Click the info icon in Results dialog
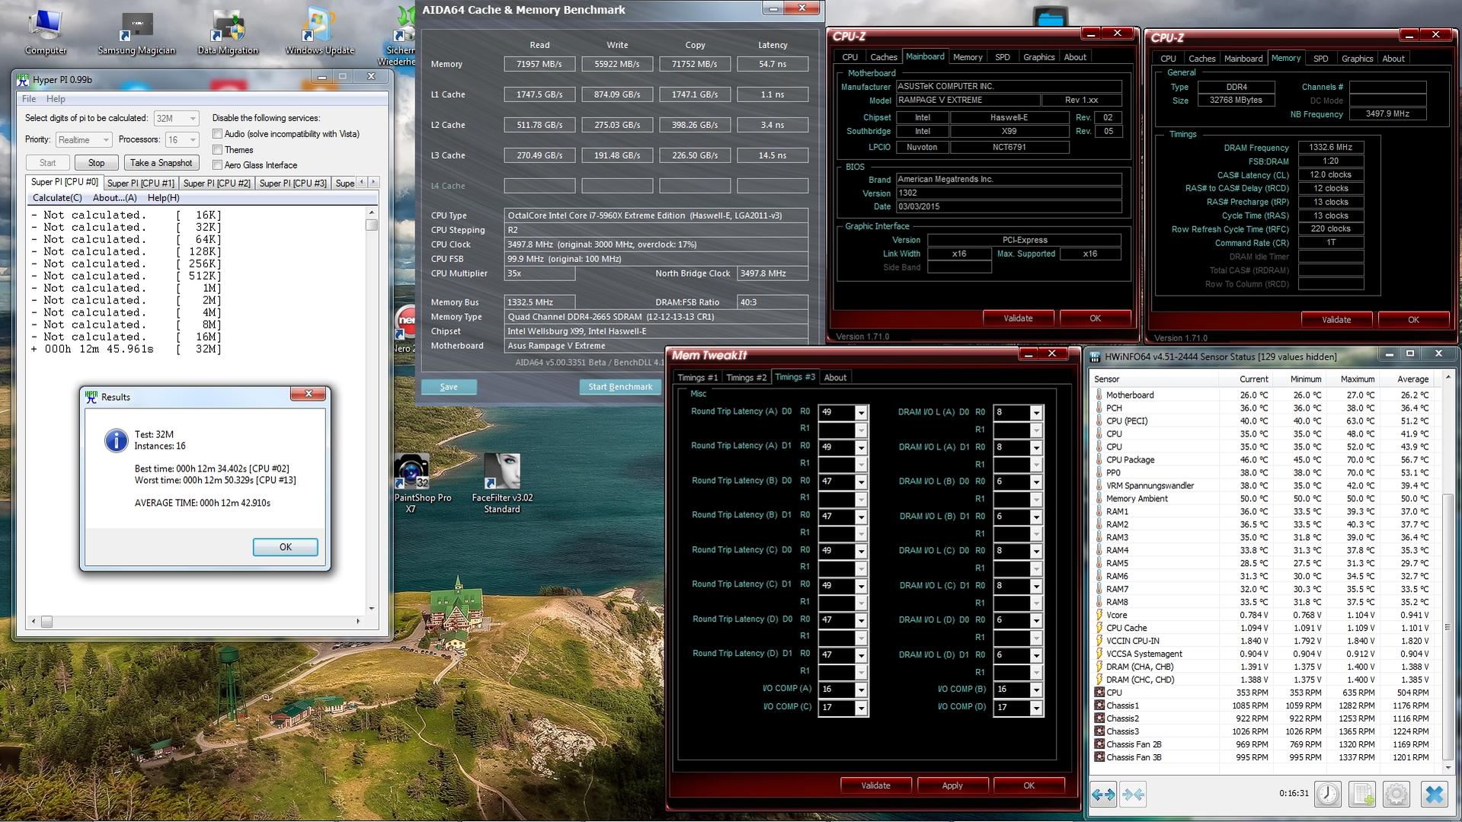This screenshot has height=822, width=1462. click(x=116, y=440)
